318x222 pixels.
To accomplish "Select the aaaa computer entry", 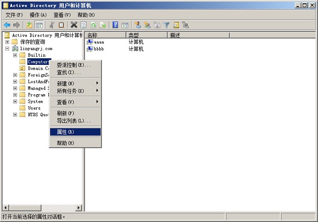I will click(98, 42).
